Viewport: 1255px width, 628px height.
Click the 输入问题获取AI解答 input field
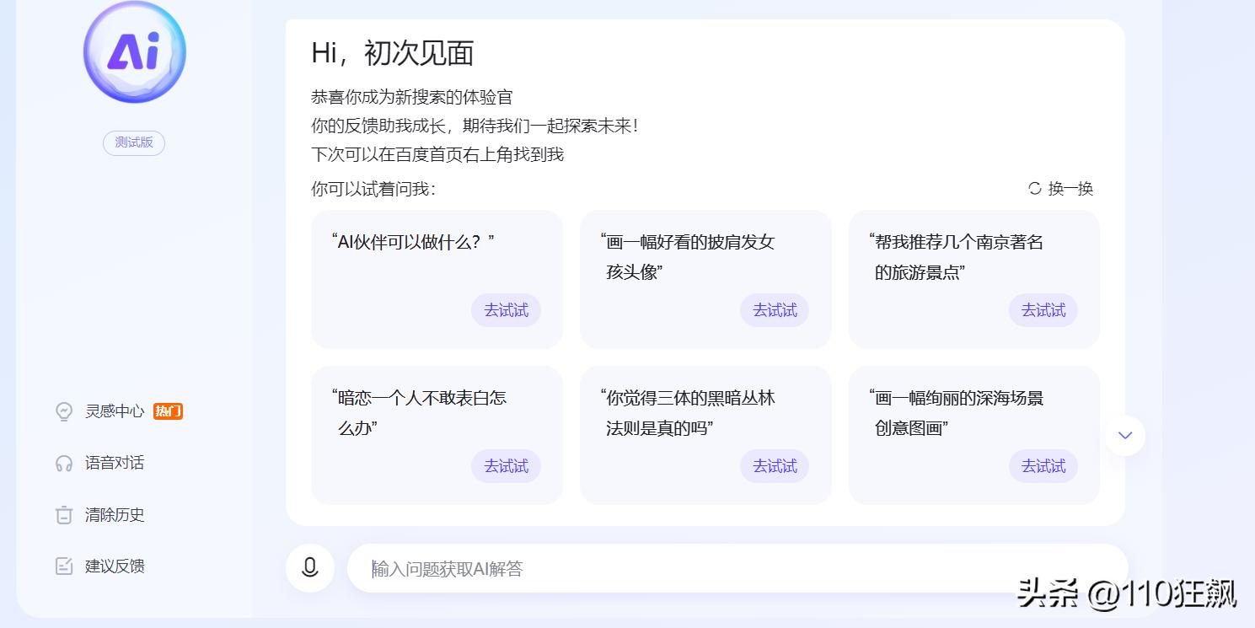742,567
